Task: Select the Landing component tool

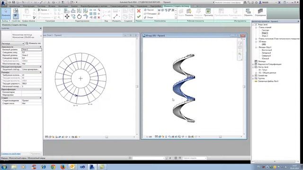Action: (x=150, y=14)
